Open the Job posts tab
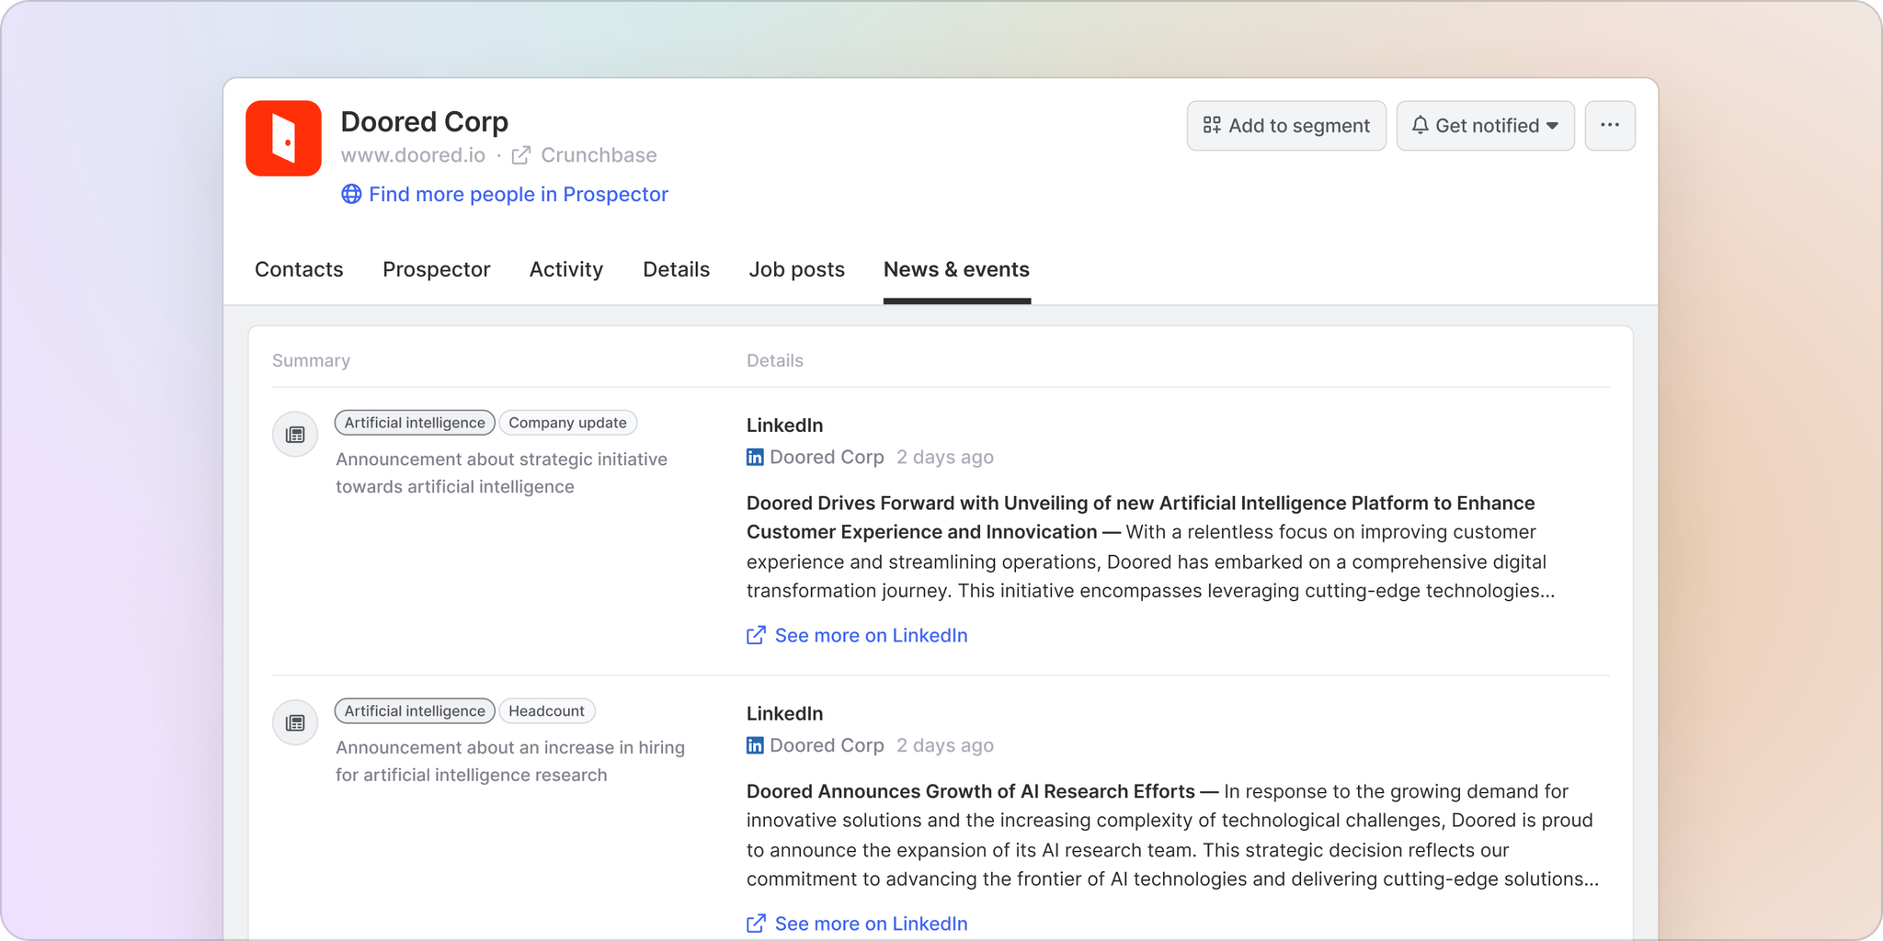Viewport: 1883px width, 941px height. [x=796, y=269]
